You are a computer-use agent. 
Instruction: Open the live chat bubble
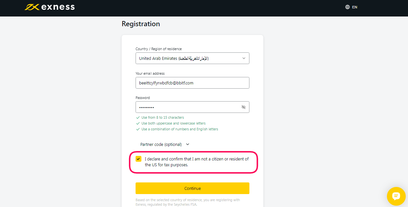coord(396,196)
